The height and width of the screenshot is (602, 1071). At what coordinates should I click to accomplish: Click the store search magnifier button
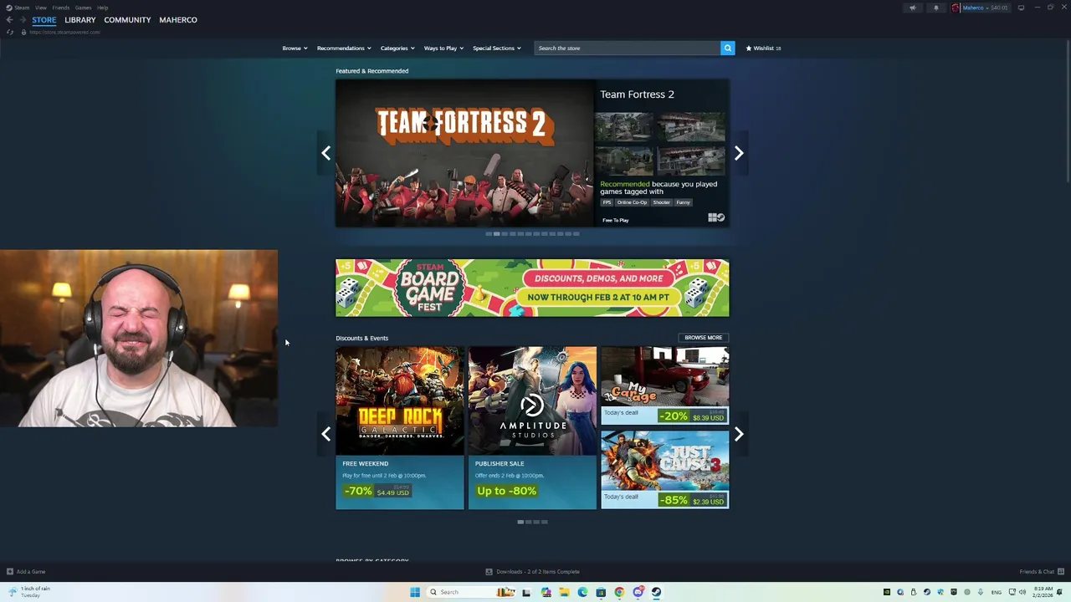pyautogui.click(x=727, y=48)
